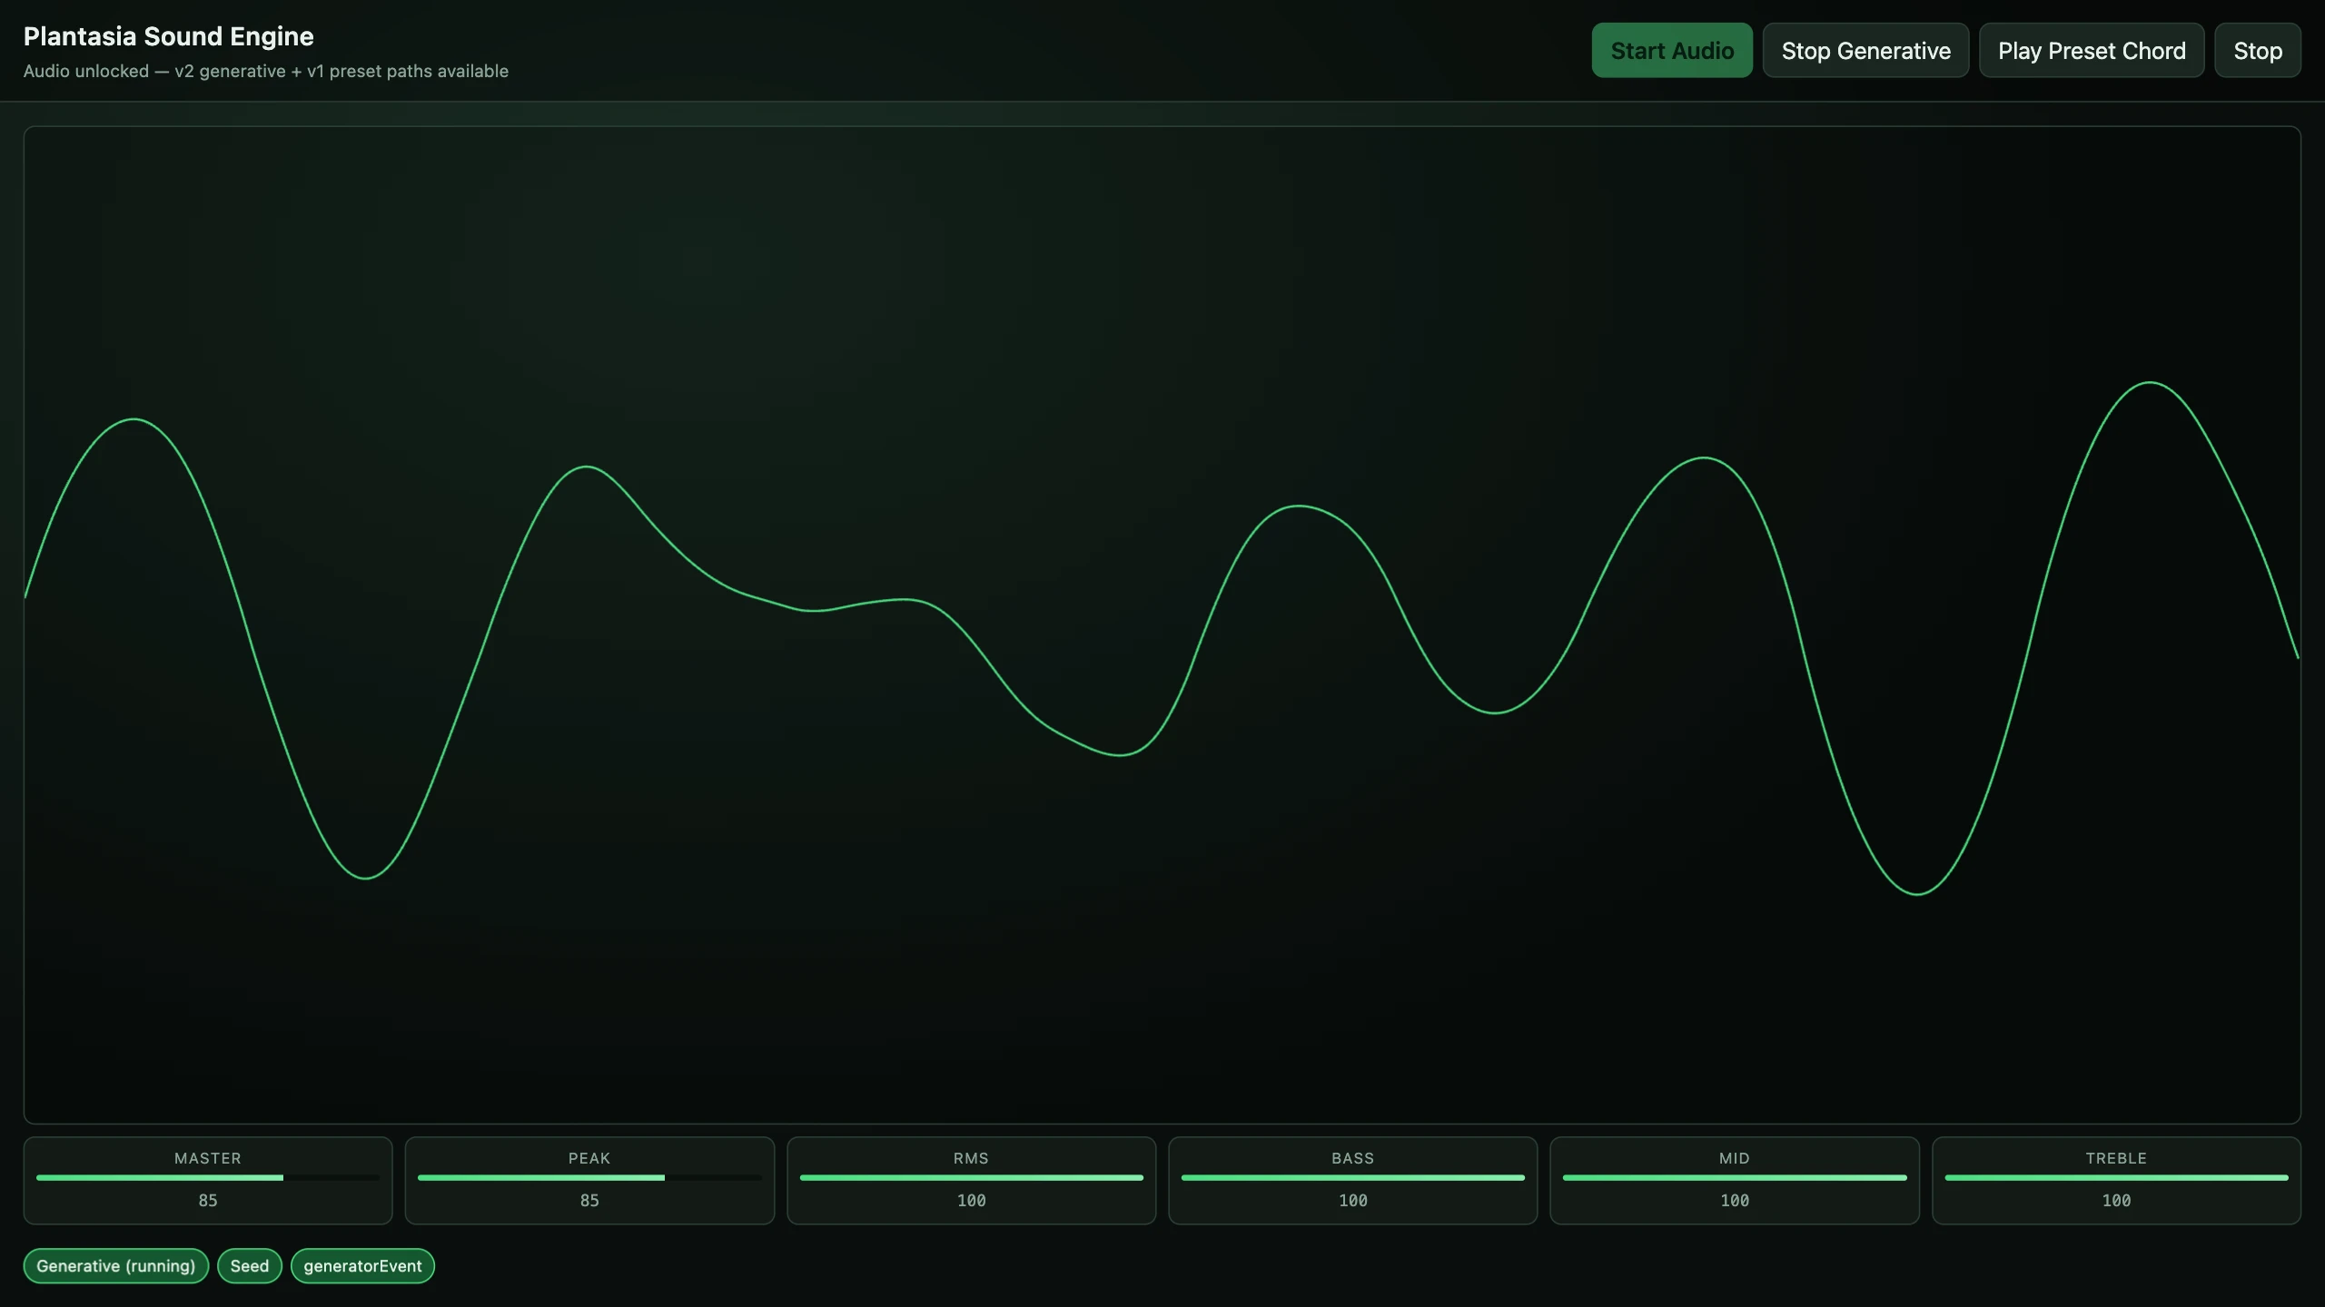Image resolution: width=2325 pixels, height=1307 pixels.
Task: Click the RMS label
Action: pos(971,1158)
